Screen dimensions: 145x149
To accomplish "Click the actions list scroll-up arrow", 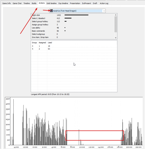I will (x=116, y=15).
